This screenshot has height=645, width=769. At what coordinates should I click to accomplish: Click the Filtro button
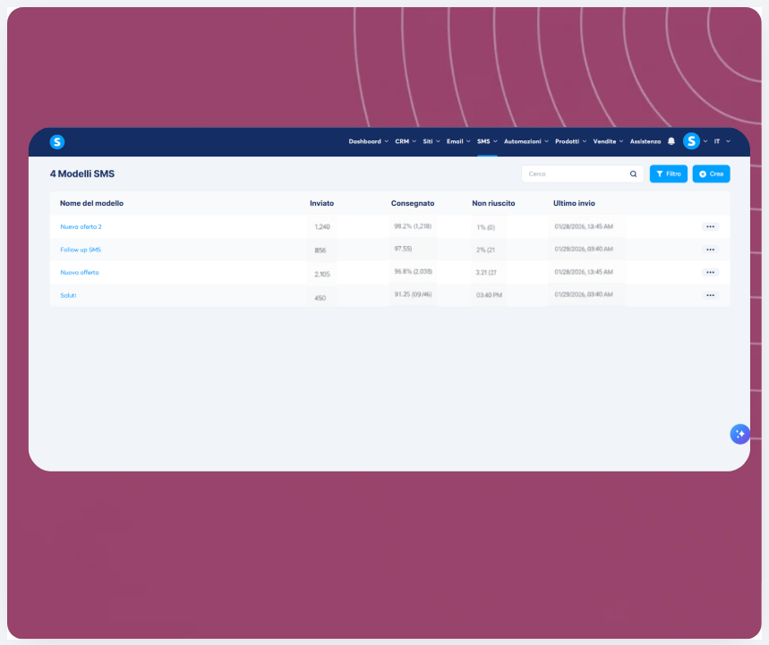669,174
